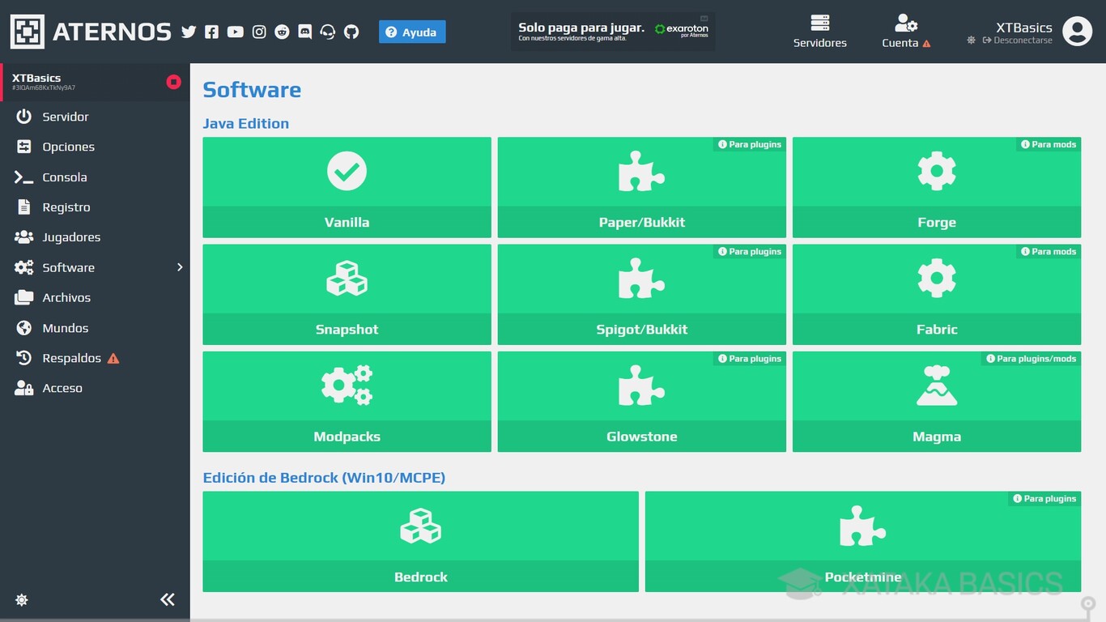The width and height of the screenshot is (1106, 622).
Task: Click the exaroton advertisement banner
Action: click(x=613, y=32)
